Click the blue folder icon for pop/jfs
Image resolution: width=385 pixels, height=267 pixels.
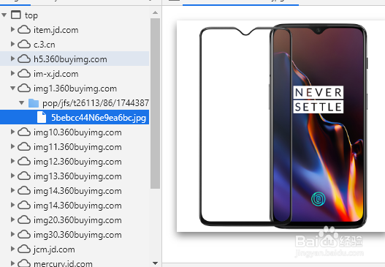coord(34,103)
